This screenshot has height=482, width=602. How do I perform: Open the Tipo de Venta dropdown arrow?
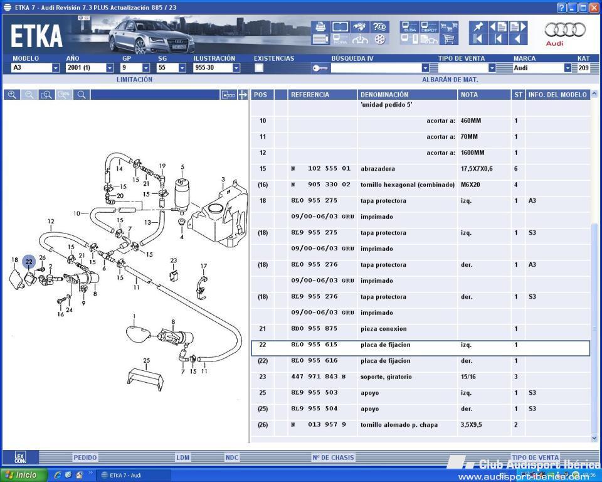(x=492, y=68)
